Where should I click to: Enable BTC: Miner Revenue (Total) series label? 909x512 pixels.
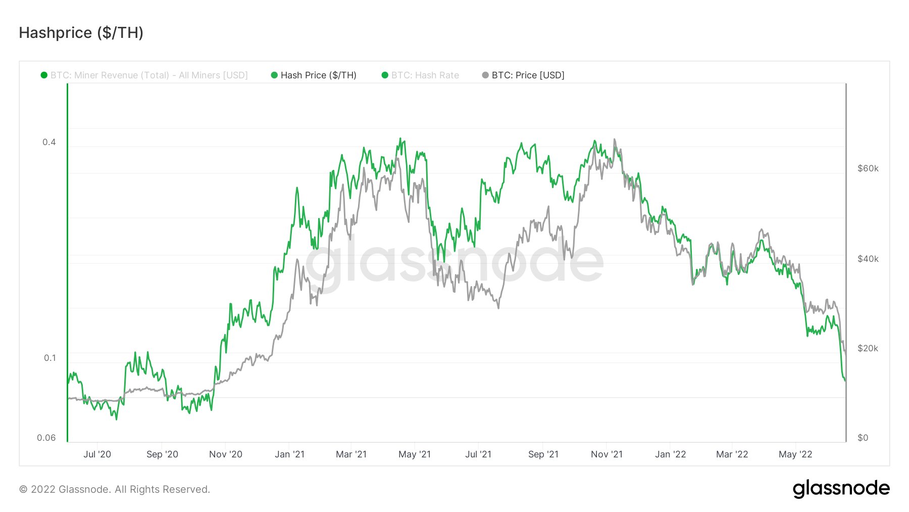[x=149, y=75]
